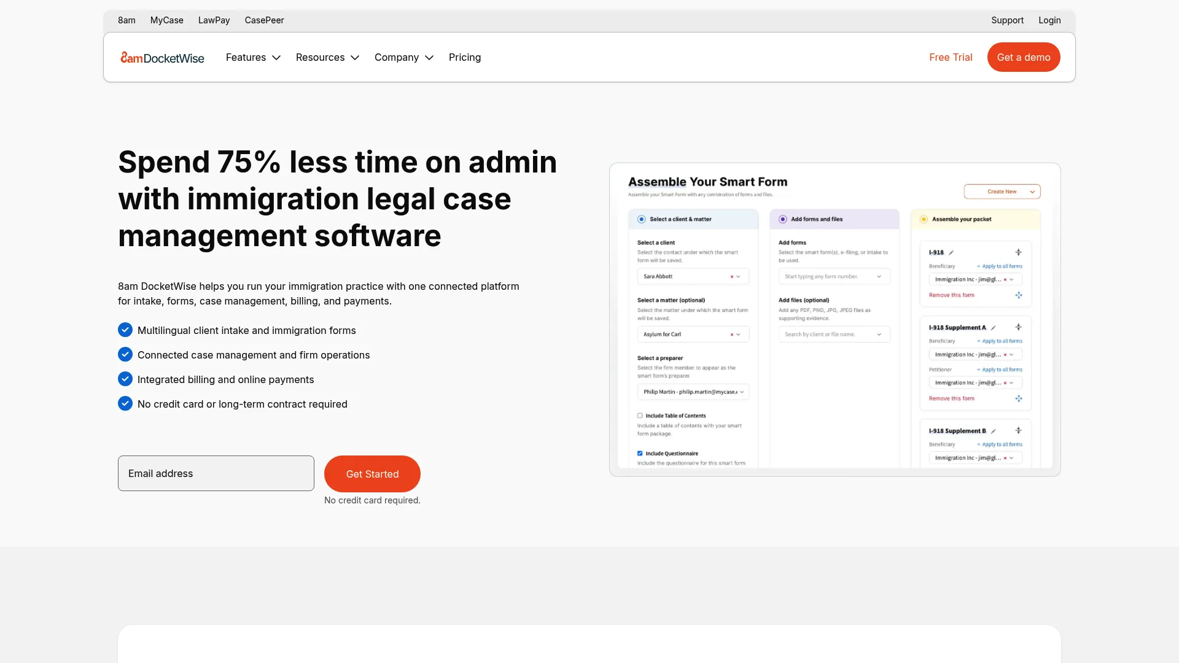The height and width of the screenshot is (663, 1179).
Task: Click the pencil icon next to I-918 Supplement A
Action: pos(993,328)
